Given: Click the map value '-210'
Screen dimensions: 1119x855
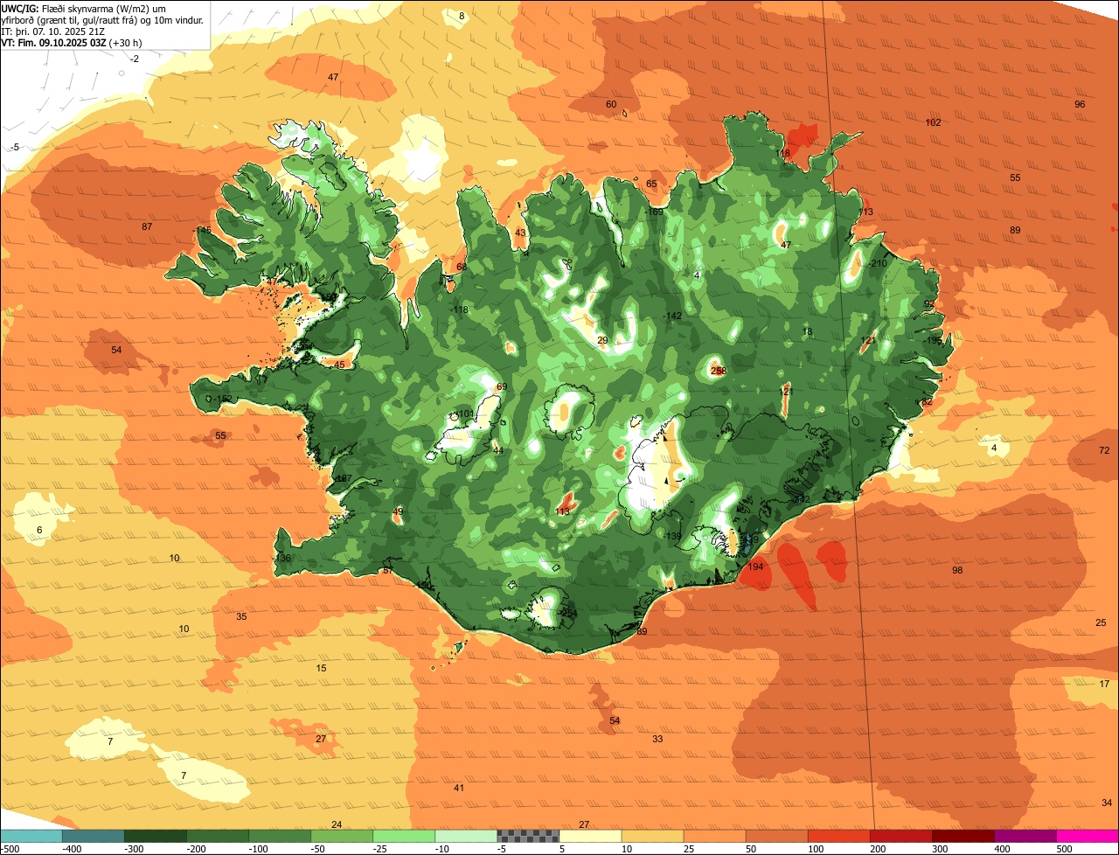Looking at the screenshot, I should [877, 263].
